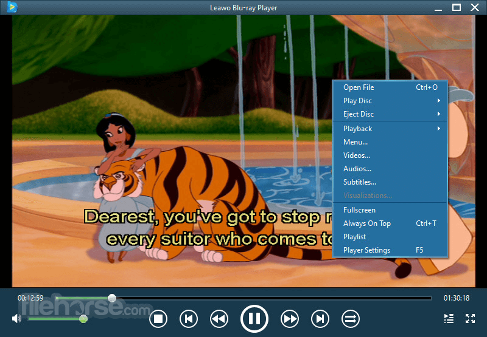Skip to the next chapter
The height and width of the screenshot is (337, 487).
click(x=320, y=319)
